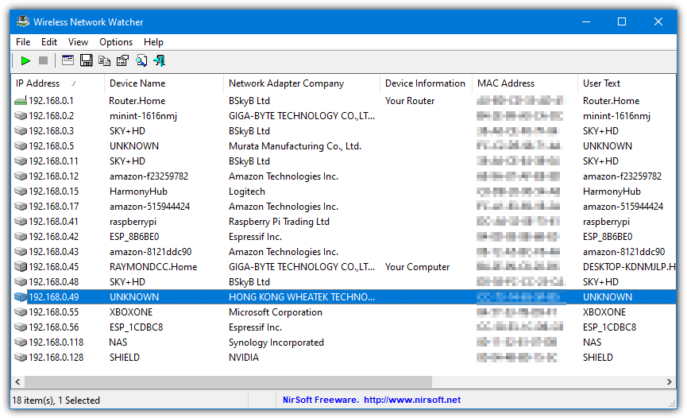Click device icon beside 192.168.0.17
Image resolution: width=687 pixels, height=418 pixels.
point(21,206)
